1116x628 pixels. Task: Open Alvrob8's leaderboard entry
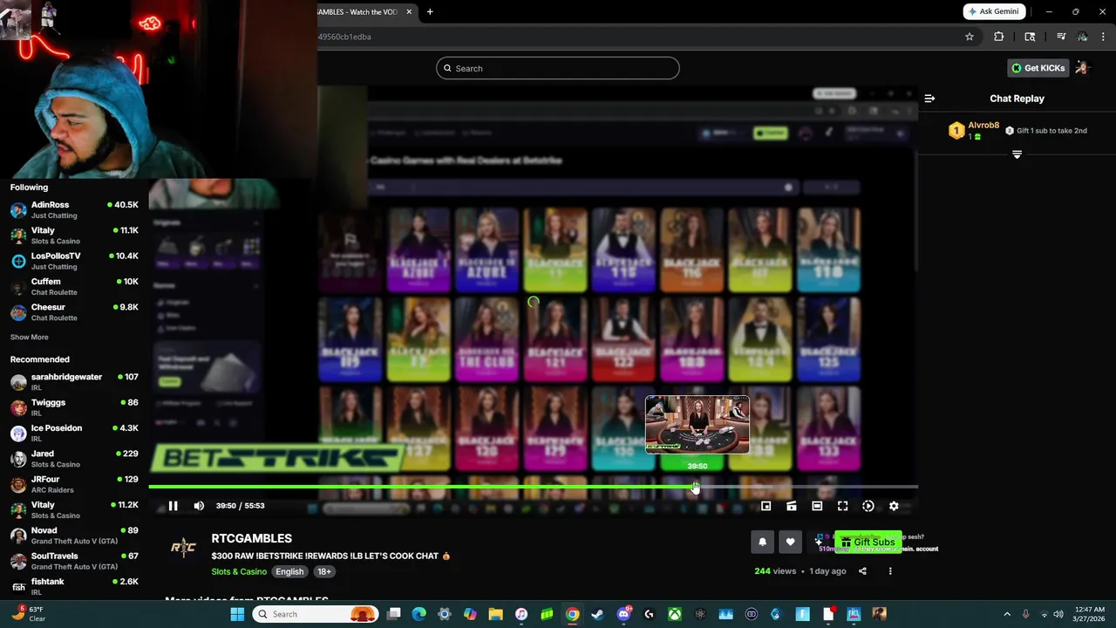975,131
